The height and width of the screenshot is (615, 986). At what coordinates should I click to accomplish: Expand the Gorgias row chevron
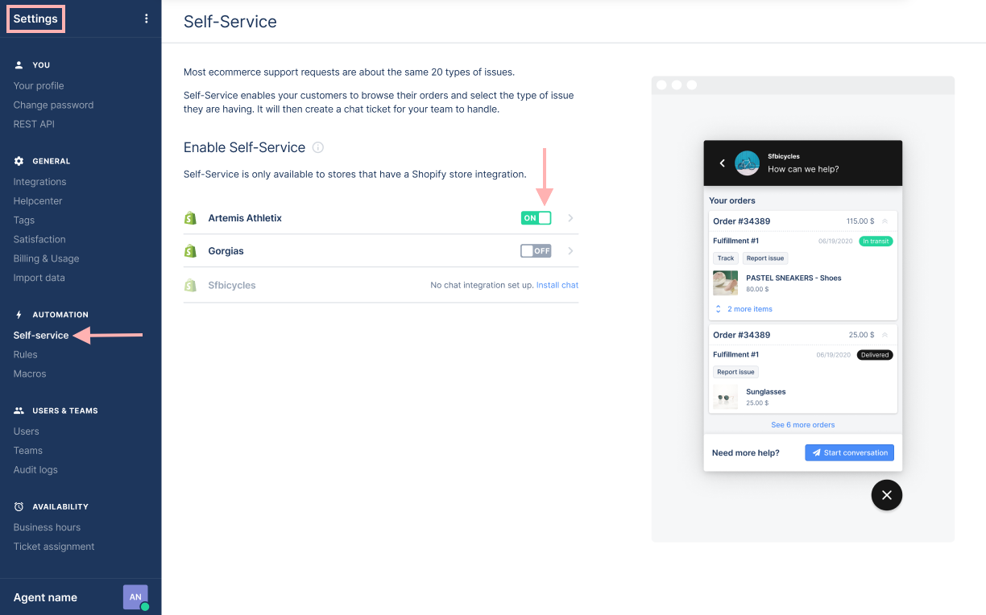(570, 251)
